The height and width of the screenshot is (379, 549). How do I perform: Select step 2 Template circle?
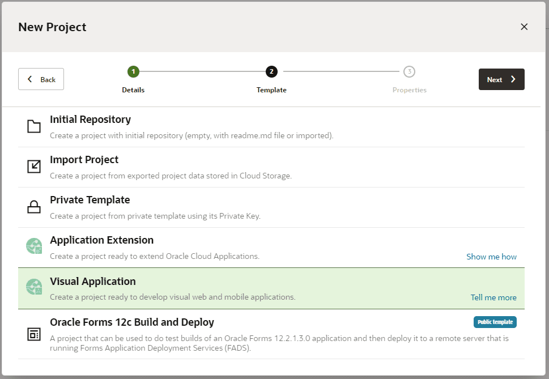coord(271,72)
